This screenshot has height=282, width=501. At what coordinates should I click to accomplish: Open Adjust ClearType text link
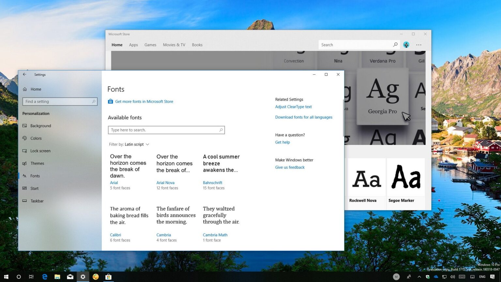[x=293, y=107]
